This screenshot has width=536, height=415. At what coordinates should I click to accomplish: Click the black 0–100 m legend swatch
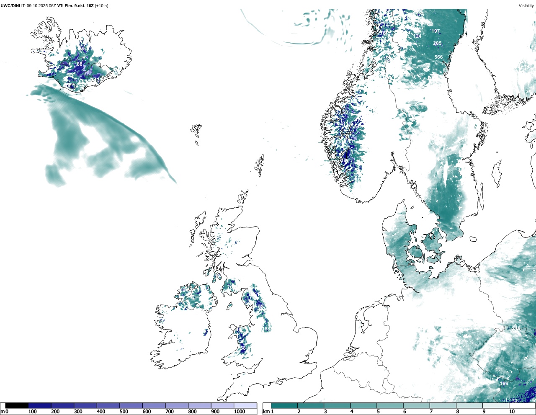(x=17, y=405)
